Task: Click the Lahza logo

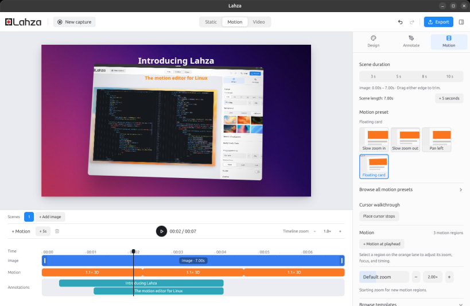Action: click(x=23, y=22)
